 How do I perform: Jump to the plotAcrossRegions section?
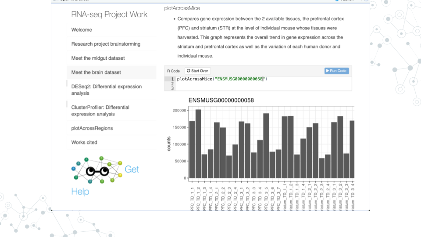point(92,128)
